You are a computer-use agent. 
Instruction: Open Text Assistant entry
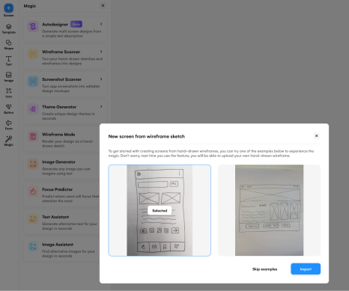(x=61, y=222)
